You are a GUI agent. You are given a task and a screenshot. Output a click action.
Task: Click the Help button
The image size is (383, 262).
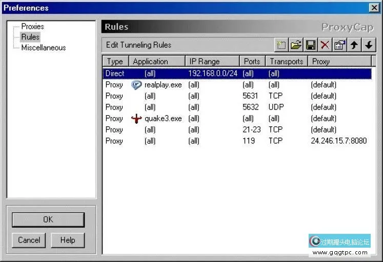pos(67,240)
